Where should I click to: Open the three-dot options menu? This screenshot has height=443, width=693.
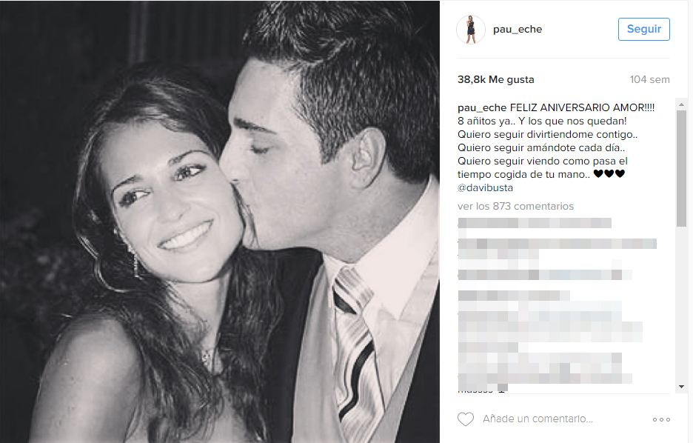[x=661, y=419]
